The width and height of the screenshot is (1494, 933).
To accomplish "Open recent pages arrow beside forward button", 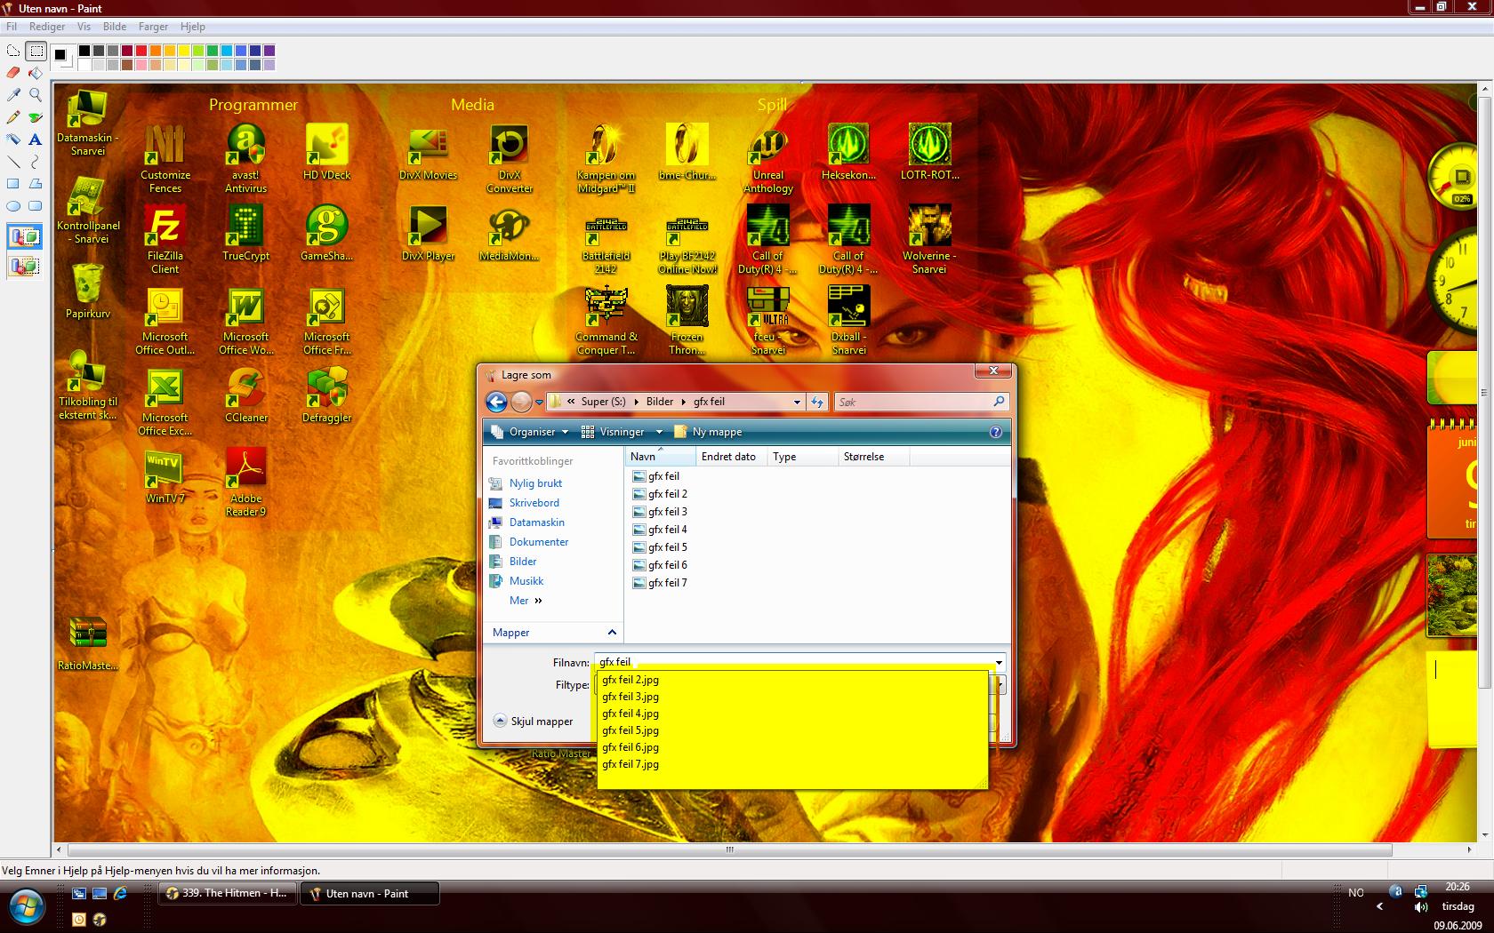I will coord(539,402).
